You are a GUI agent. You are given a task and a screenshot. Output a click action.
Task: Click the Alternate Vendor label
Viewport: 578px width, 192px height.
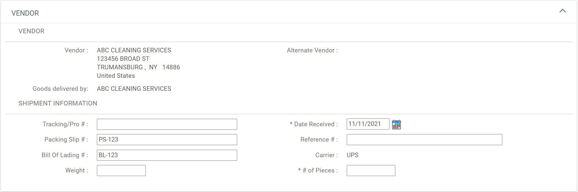click(x=312, y=50)
